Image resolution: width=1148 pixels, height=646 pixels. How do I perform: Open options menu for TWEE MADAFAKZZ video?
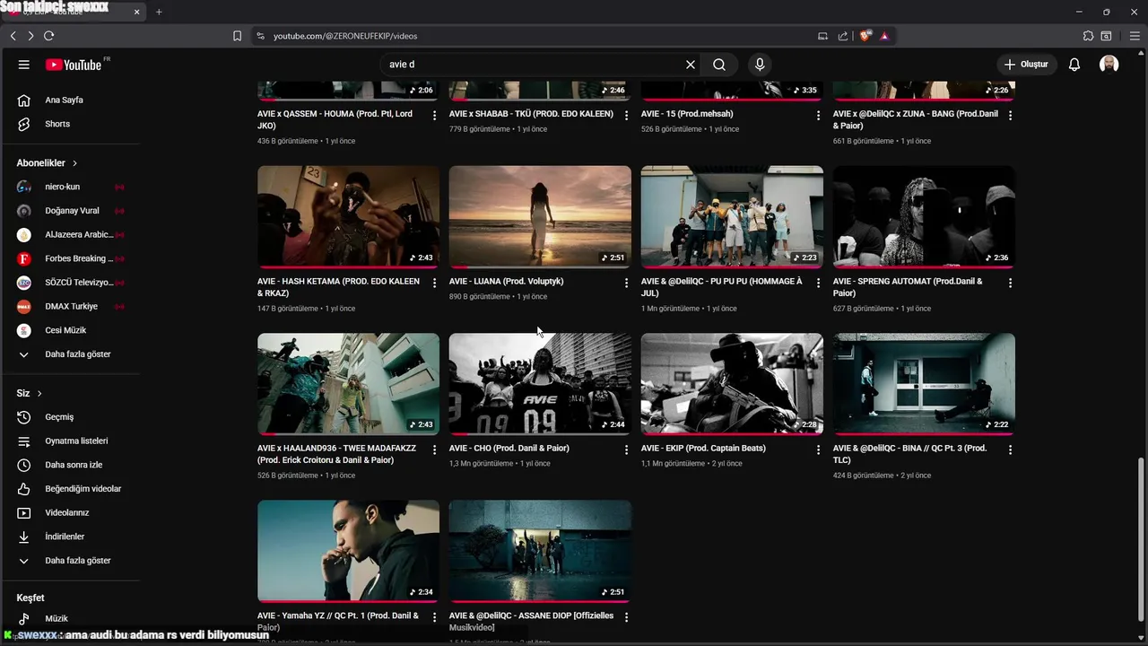click(435, 450)
